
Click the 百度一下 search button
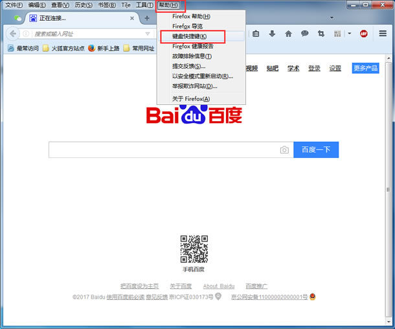(316, 150)
